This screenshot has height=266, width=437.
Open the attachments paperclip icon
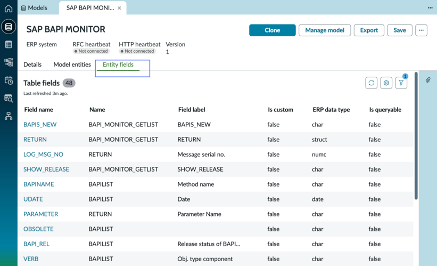[428, 80]
